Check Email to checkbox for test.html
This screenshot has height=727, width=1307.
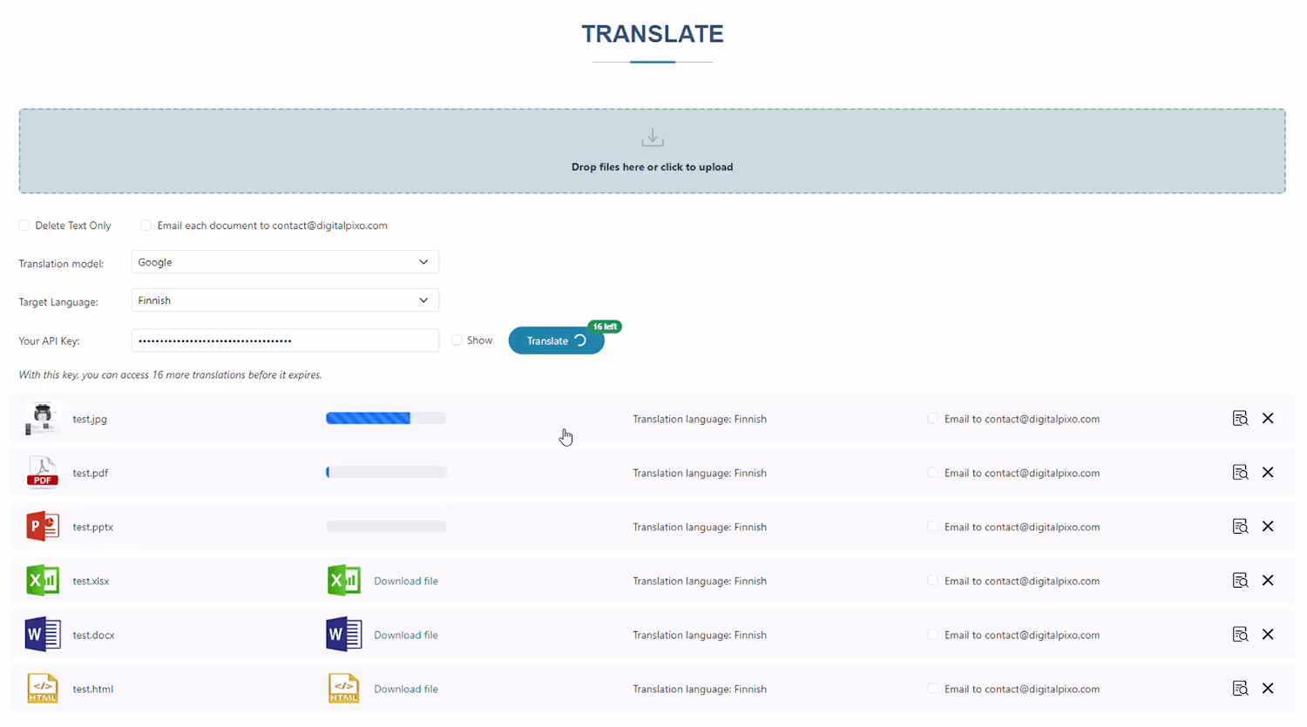[932, 689]
